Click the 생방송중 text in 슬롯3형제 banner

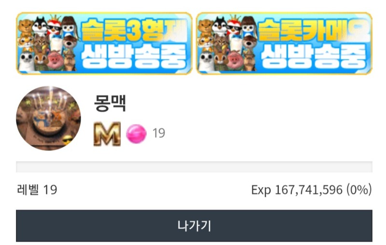(x=134, y=57)
